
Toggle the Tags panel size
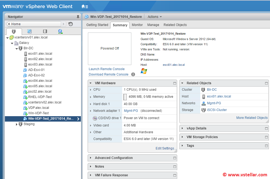coord(266,146)
